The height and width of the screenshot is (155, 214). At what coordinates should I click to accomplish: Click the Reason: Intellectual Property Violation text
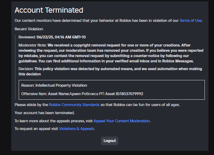click(x=54, y=85)
